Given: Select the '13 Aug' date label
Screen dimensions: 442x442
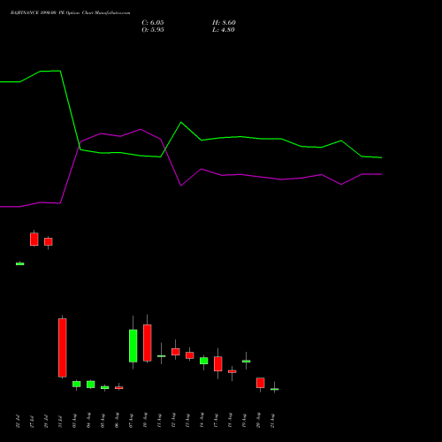Looking at the screenshot, I should 187,421.
